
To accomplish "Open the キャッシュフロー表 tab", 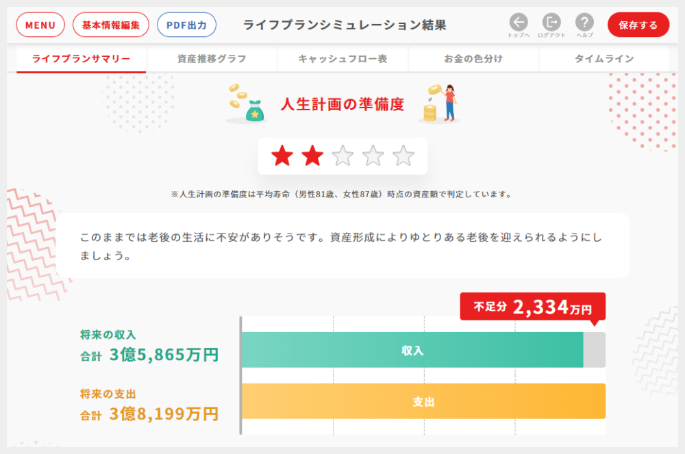I will click(342, 59).
